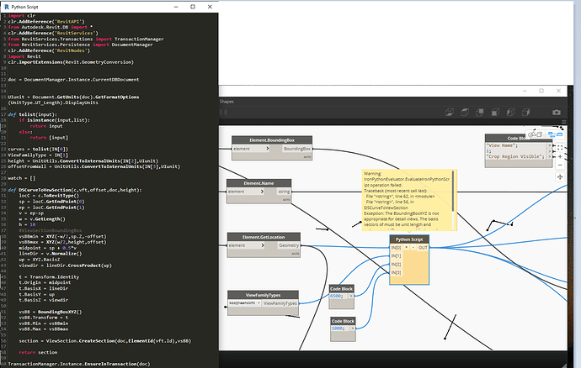This screenshot has width=581, height=368.
Task: Open the Shapes menu in Dynamo
Action: click(227, 102)
